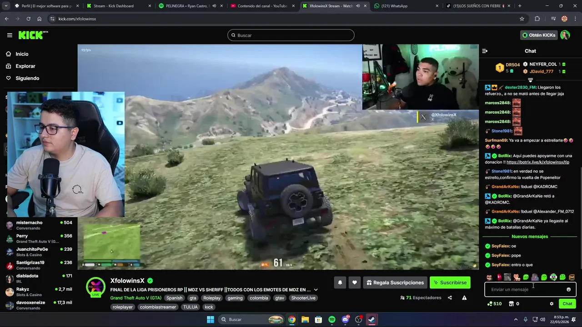This screenshot has height=327, width=582.
Task: Open the XfolowinsX channel avatar
Action: [95, 287]
